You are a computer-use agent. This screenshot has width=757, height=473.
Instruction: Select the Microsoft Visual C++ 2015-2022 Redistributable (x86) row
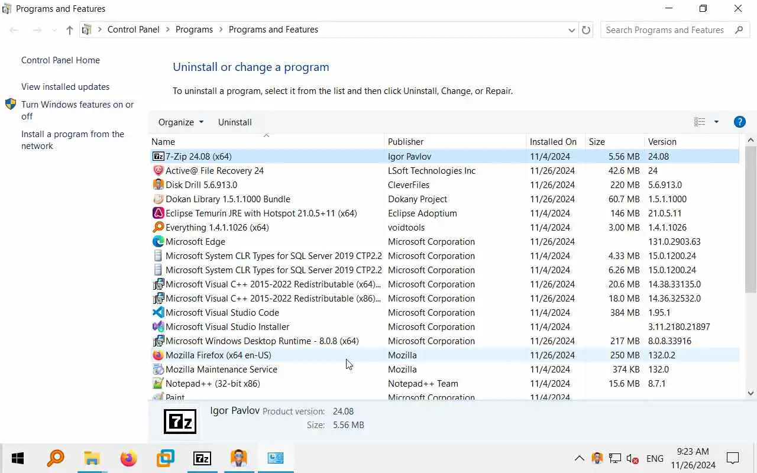444,299
